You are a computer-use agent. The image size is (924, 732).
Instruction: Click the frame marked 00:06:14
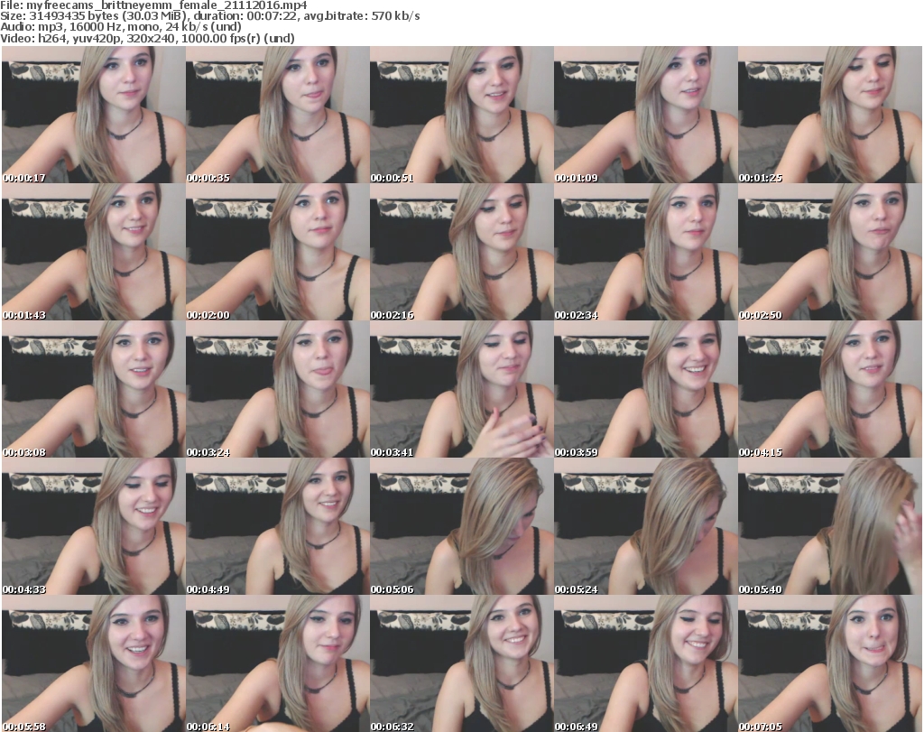tap(278, 663)
